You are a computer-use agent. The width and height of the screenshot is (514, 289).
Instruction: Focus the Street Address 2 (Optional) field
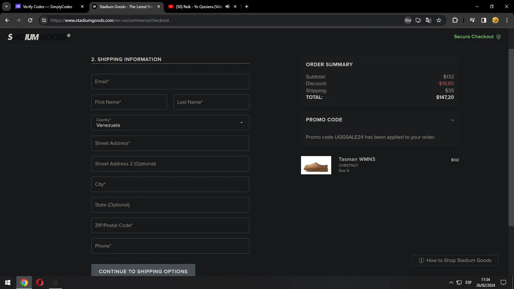point(170,164)
